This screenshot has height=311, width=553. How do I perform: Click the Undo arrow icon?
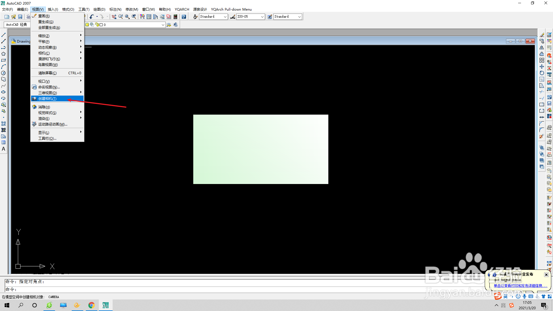(x=92, y=17)
